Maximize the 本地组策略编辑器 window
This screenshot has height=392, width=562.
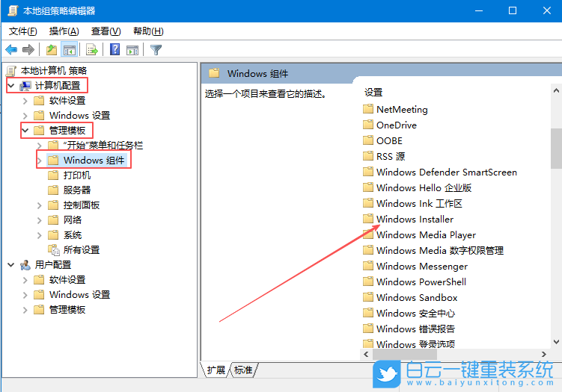(513, 10)
